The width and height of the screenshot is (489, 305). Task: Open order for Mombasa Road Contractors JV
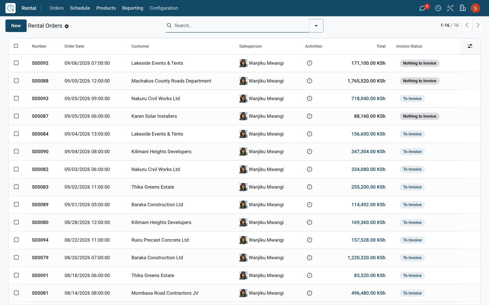(x=165, y=293)
